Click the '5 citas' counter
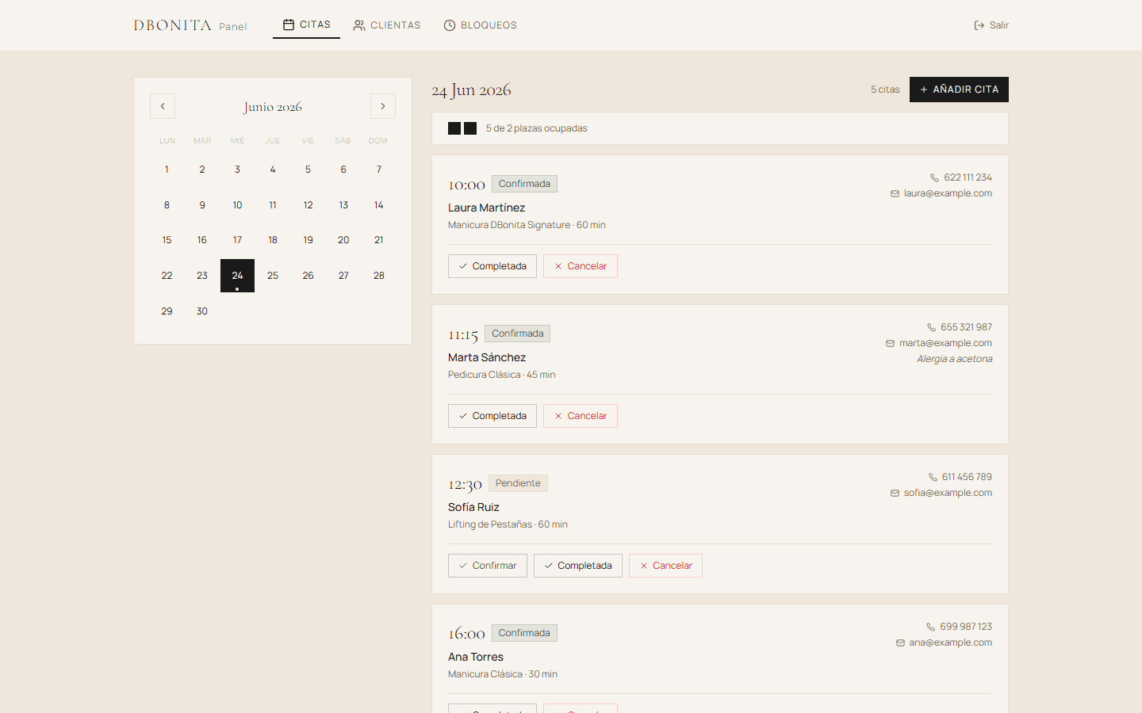 (885, 90)
